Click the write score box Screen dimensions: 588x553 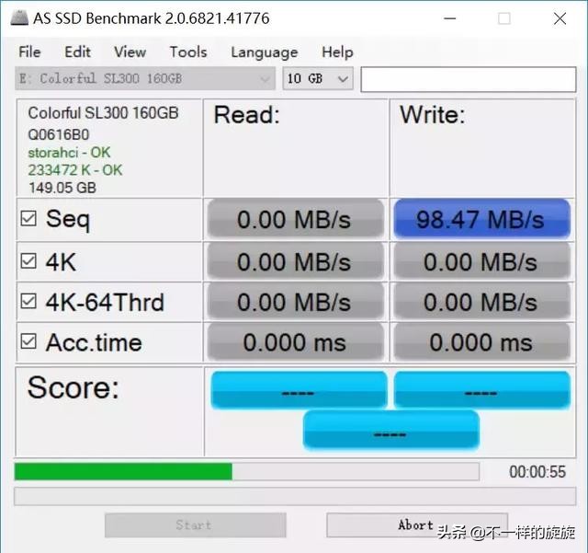click(x=481, y=390)
